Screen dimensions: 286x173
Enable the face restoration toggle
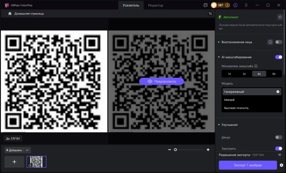[279, 42]
